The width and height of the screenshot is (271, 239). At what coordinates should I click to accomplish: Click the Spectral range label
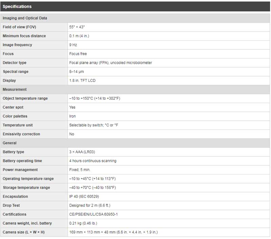click(16, 72)
